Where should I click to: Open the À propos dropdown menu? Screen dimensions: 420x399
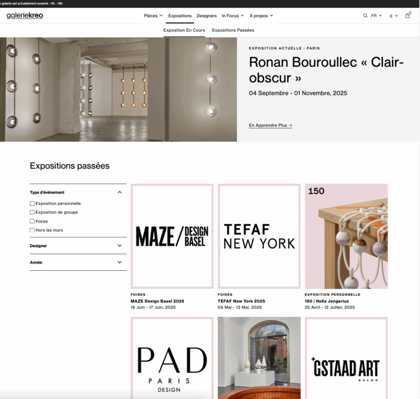[261, 16]
